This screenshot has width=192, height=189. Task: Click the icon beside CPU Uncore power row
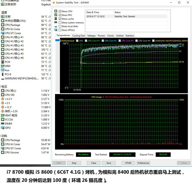click(3, 152)
